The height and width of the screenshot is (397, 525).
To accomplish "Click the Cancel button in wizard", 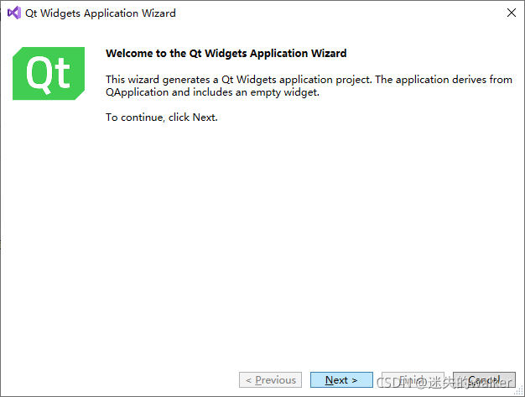I will [x=484, y=380].
